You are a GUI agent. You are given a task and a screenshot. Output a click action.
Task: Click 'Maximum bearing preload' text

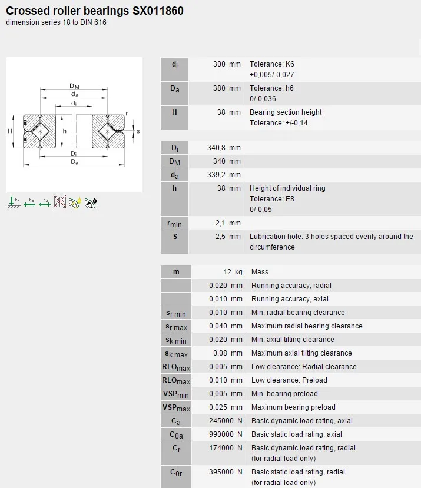[293, 407]
